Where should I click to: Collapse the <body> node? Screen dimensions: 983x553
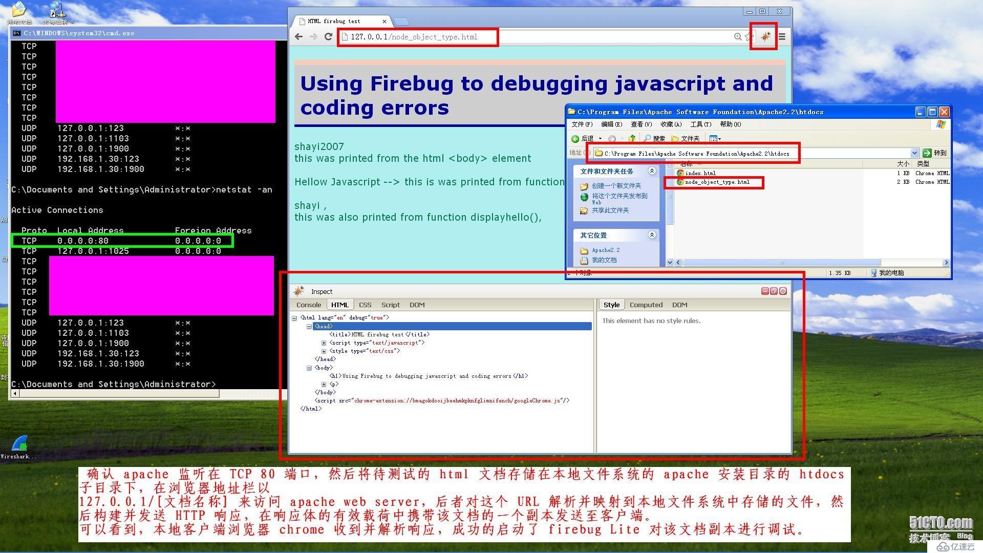click(309, 368)
